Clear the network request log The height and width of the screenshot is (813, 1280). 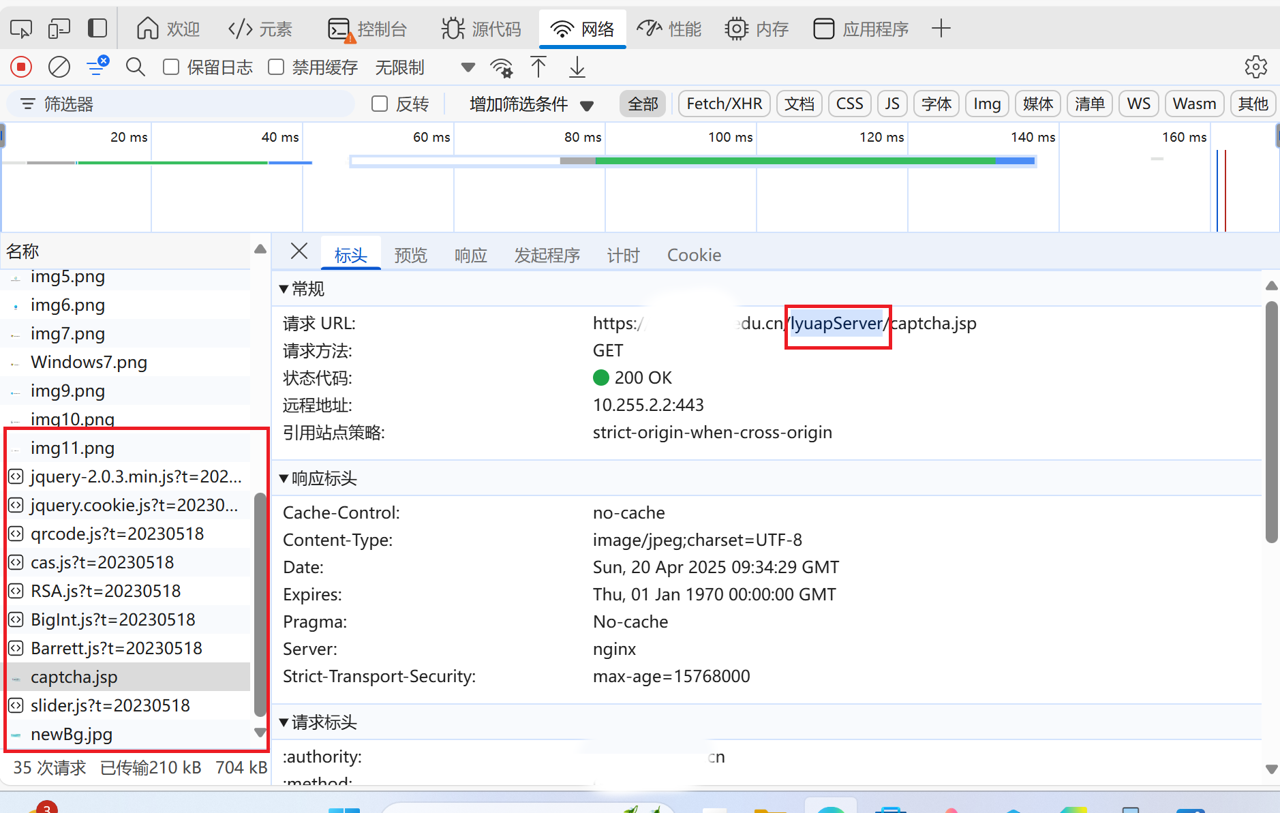(59, 67)
